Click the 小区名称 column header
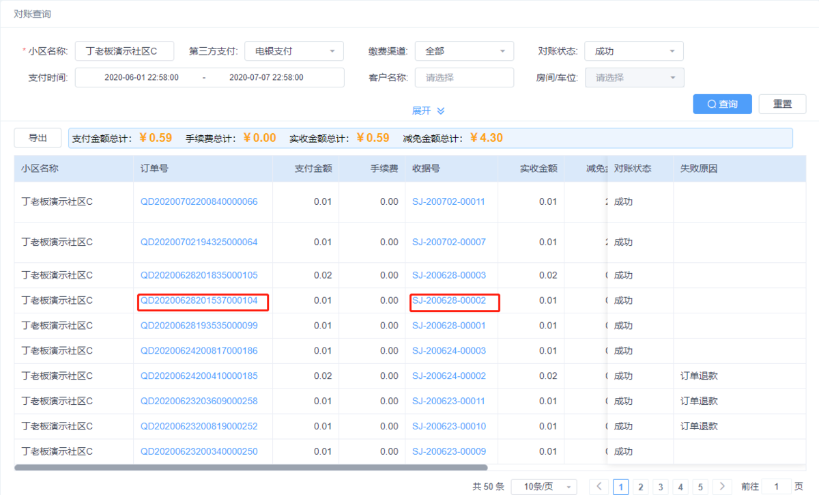Screen dimensions: 819x495 [x=74, y=169]
